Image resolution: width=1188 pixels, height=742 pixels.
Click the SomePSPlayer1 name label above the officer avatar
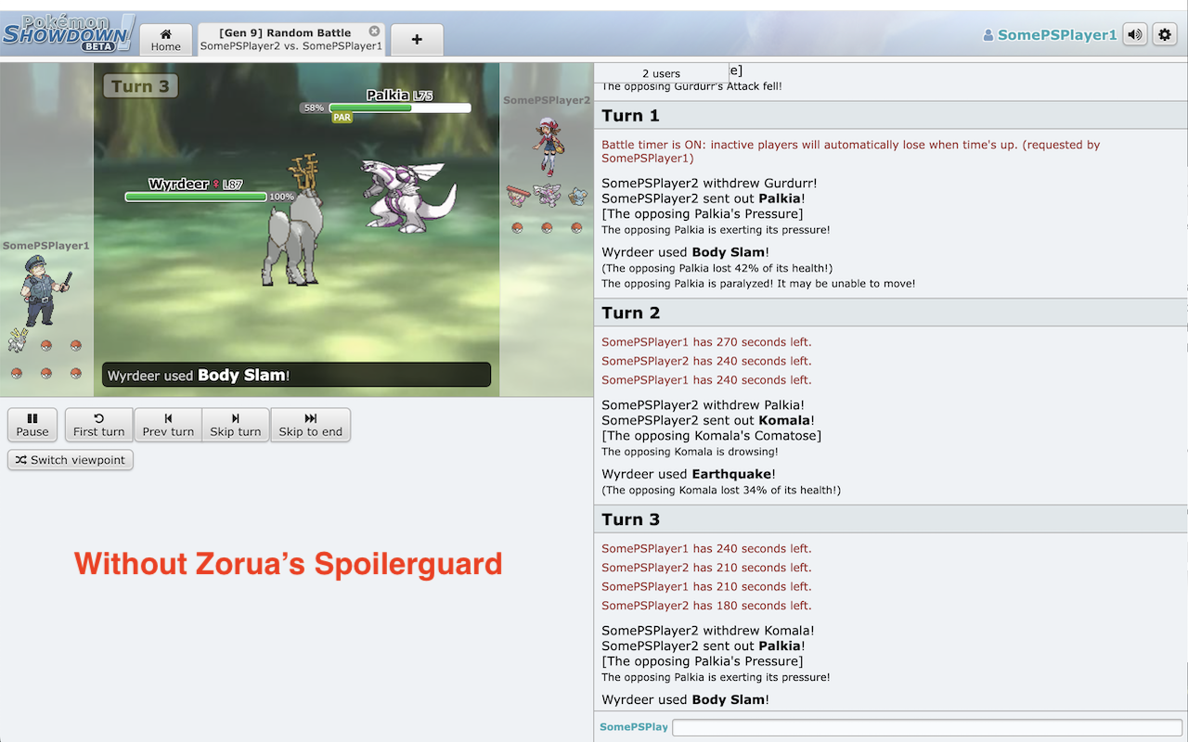pyautogui.click(x=45, y=246)
